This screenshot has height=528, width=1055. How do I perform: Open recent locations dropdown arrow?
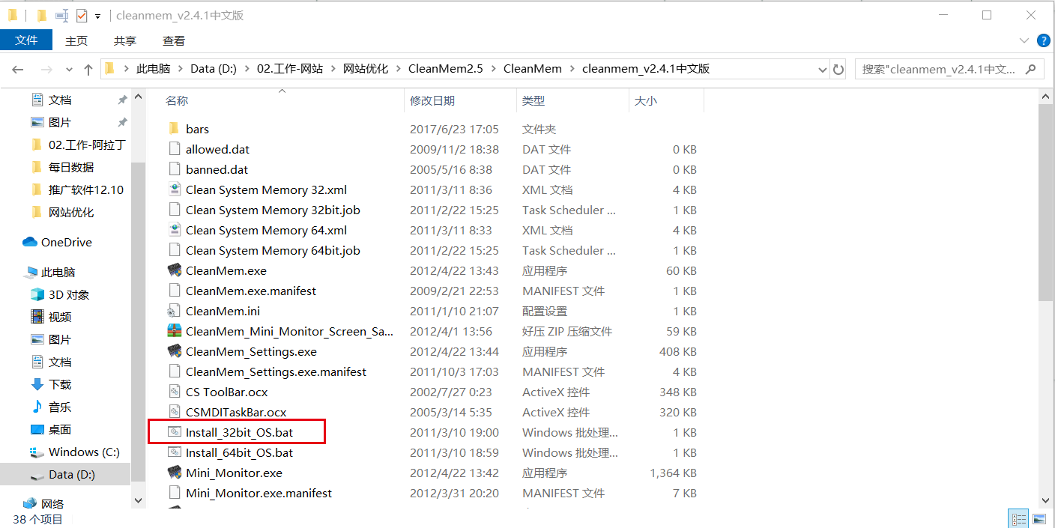pos(69,69)
